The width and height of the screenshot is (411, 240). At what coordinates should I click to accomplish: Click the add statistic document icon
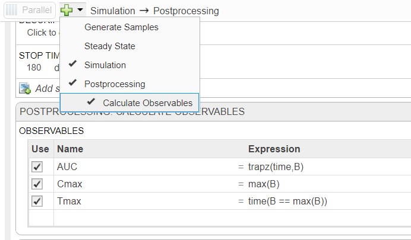(25, 88)
